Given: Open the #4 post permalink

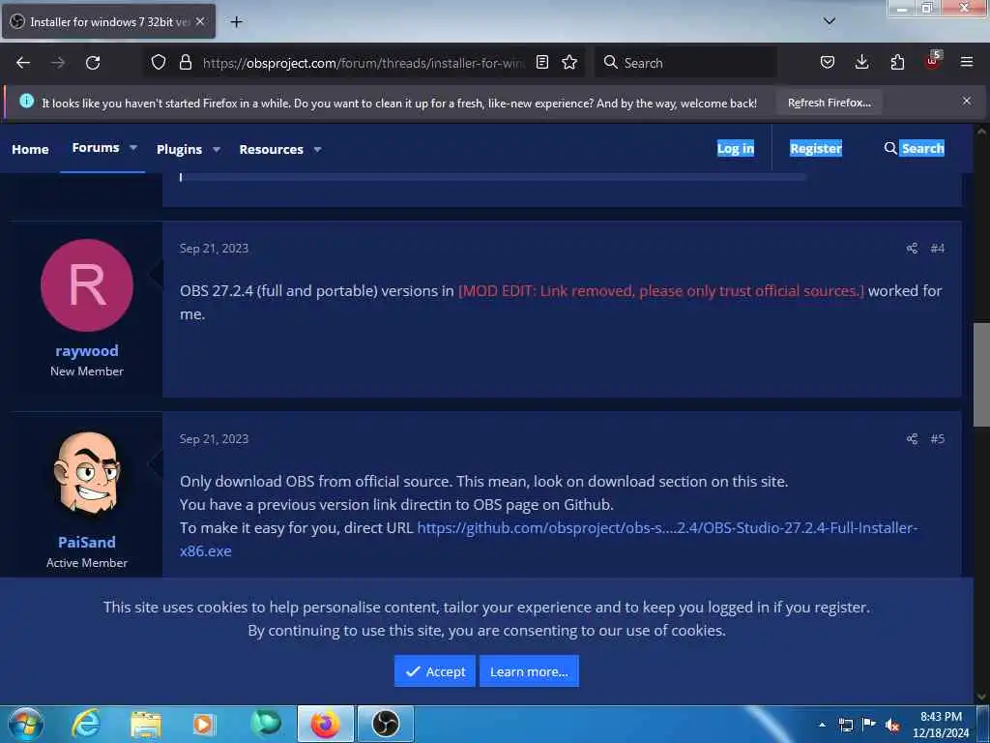Looking at the screenshot, I should click(x=937, y=249).
